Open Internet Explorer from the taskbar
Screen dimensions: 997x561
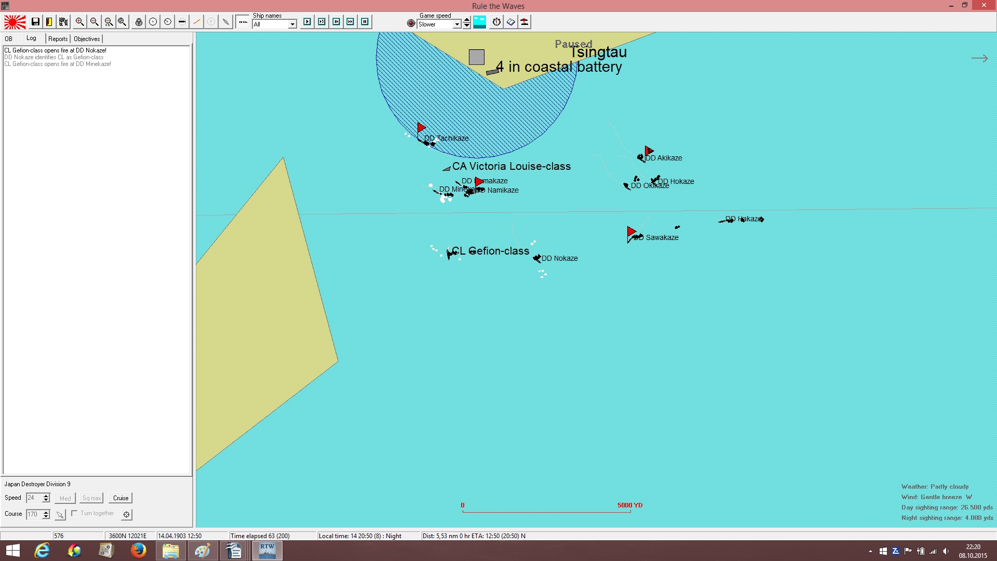coord(42,551)
